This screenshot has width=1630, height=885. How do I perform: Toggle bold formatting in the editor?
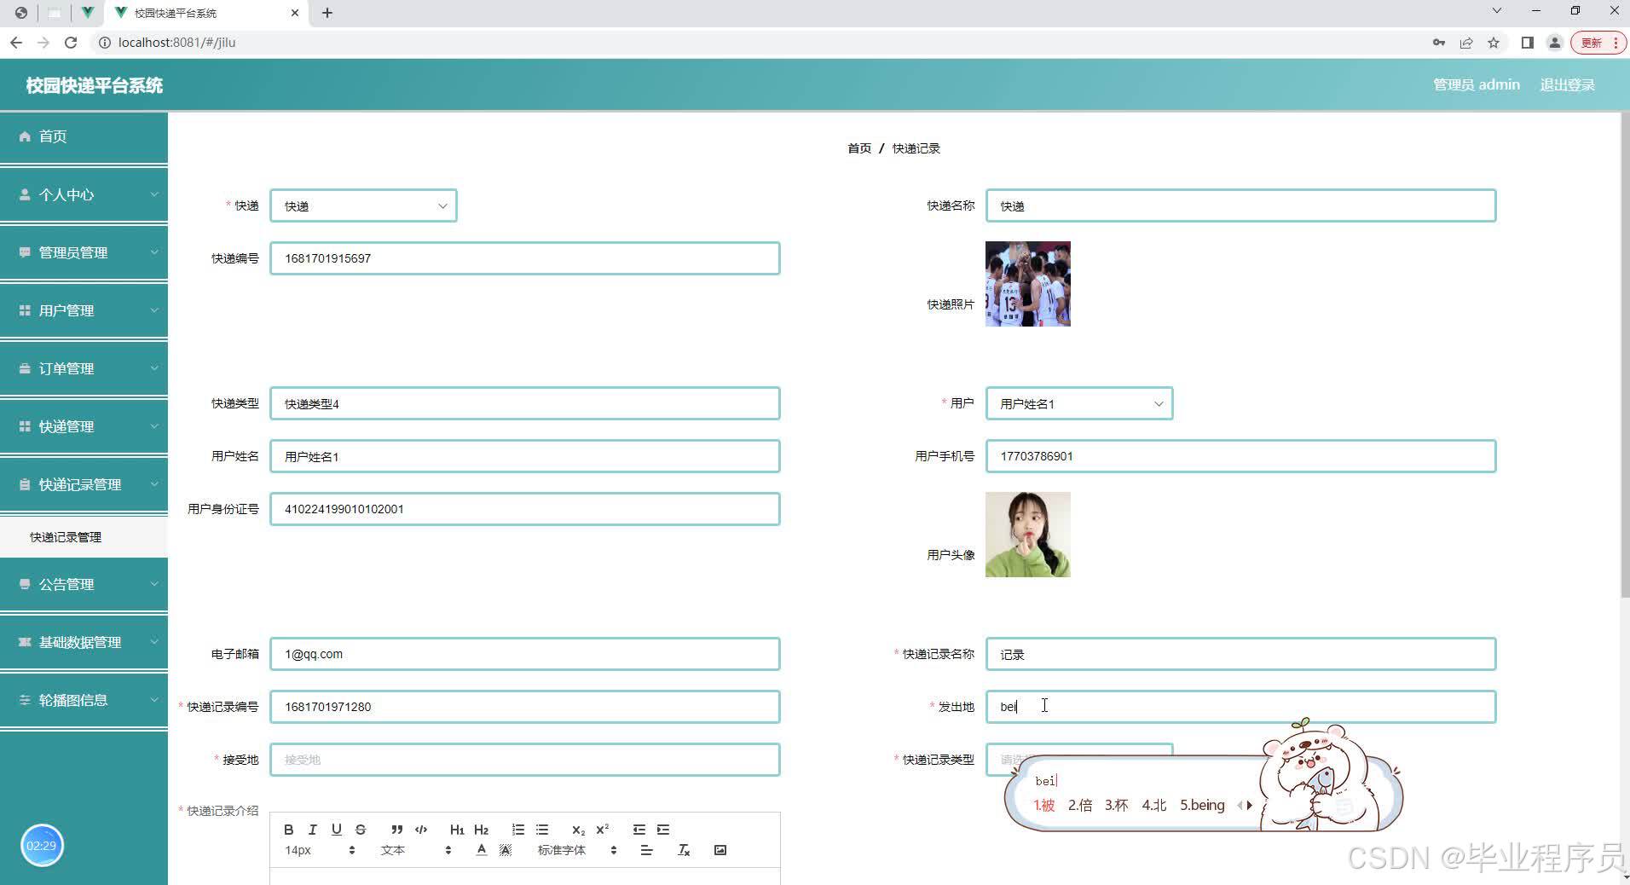click(x=288, y=830)
